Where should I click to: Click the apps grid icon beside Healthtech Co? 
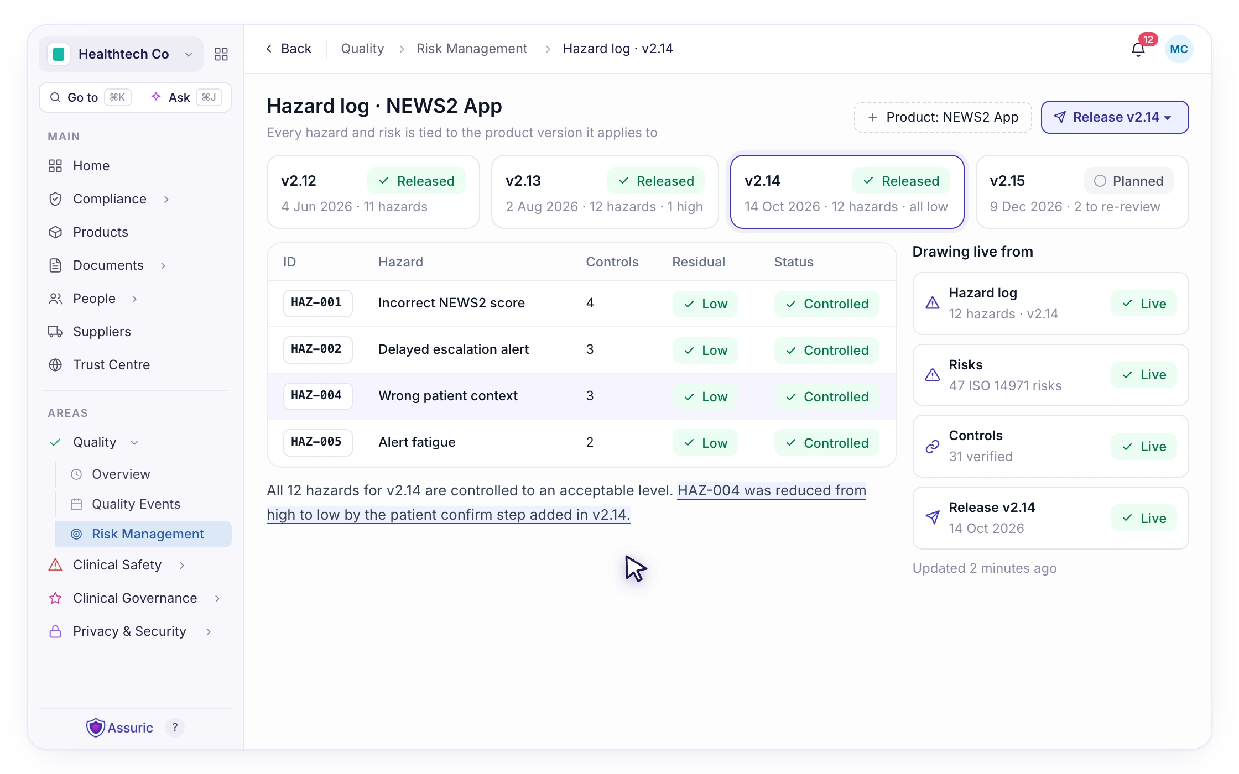click(221, 54)
